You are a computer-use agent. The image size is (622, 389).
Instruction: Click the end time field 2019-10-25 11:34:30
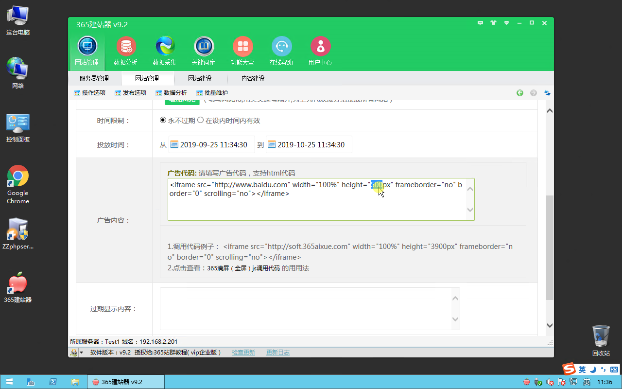click(x=309, y=144)
